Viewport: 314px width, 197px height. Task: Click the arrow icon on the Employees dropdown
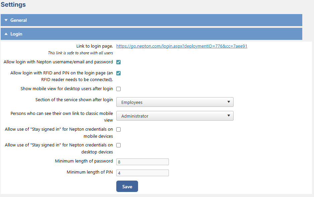tap(229, 102)
